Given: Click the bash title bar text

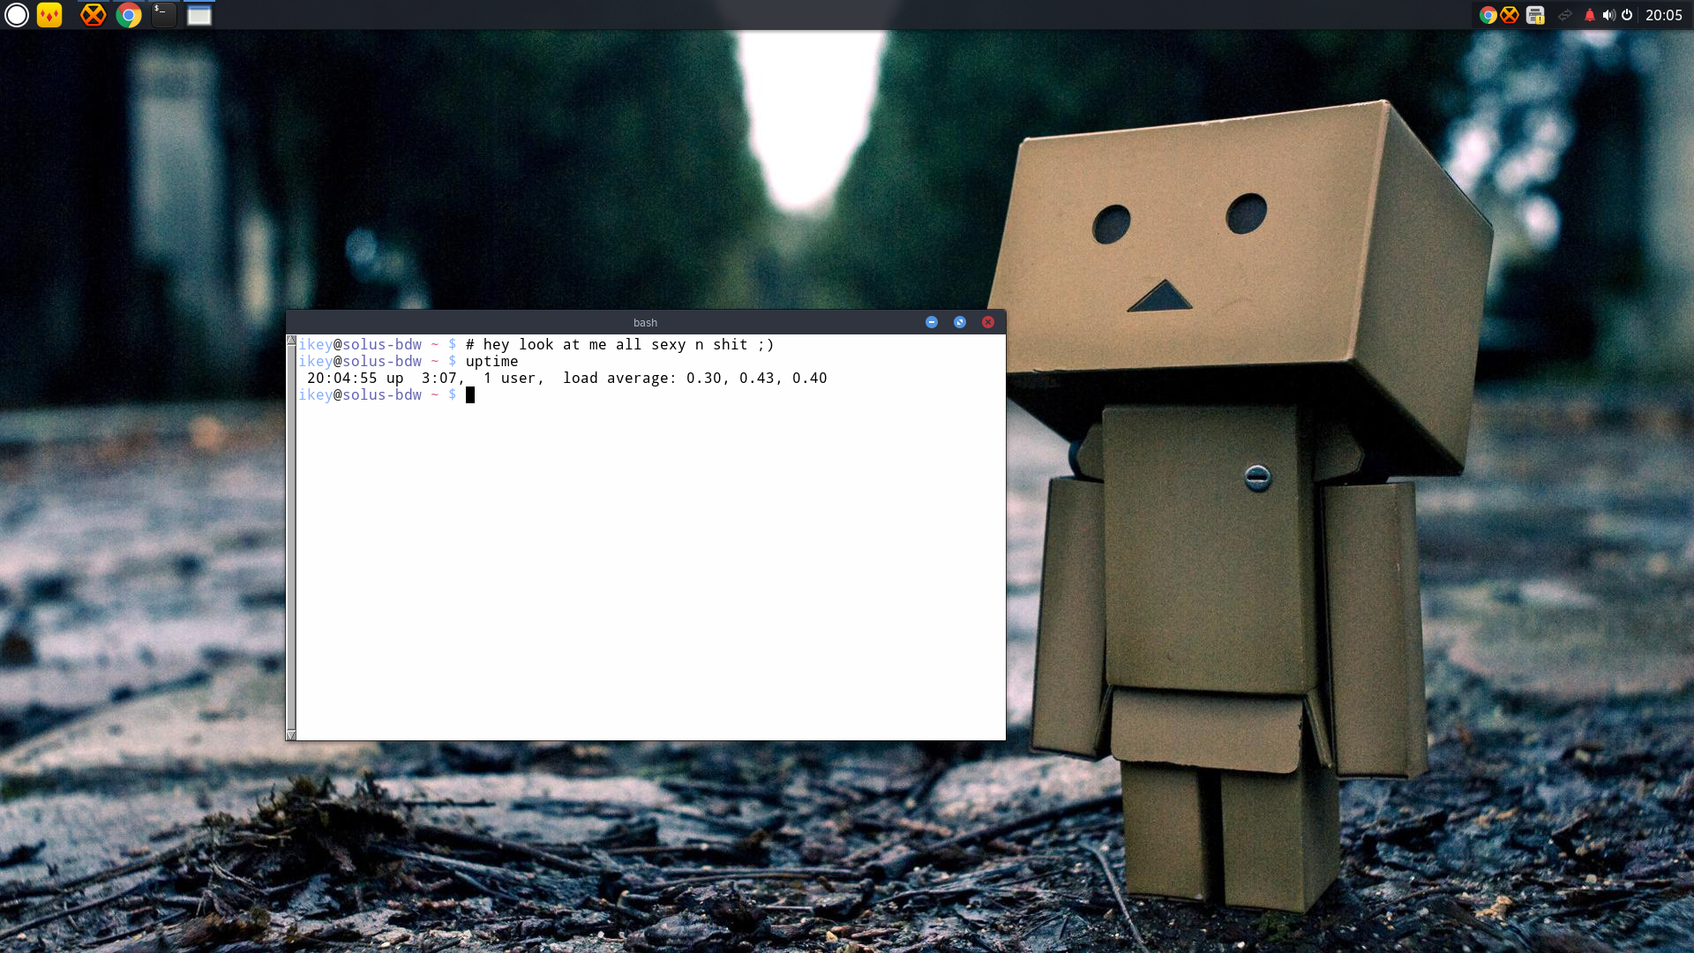Looking at the screenshot, I should click(x=645, y=323).
